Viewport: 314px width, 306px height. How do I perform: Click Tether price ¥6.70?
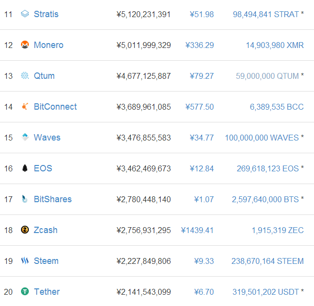coord(204,292)
